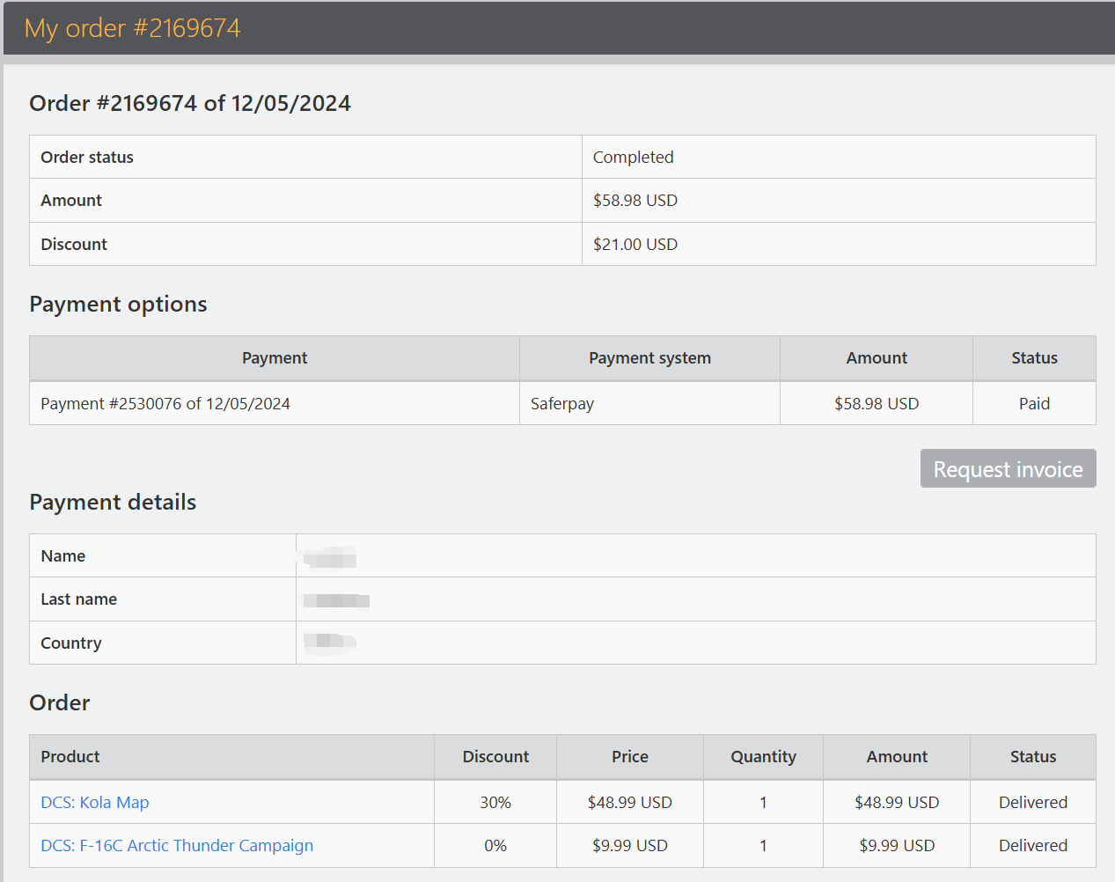
Task: Click Status header in Payment options table
Action: (x=1034, y=358)
